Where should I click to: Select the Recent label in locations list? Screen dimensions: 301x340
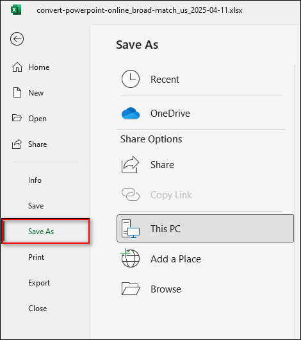click(x=165, y=80)
